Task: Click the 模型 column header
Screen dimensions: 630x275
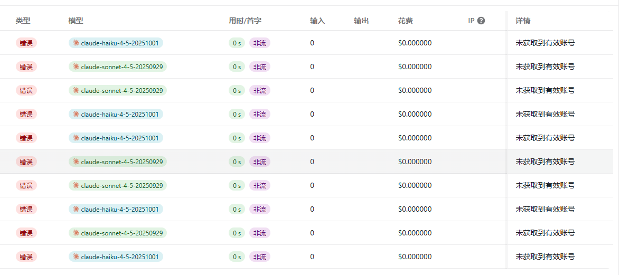Action: (x=76, y=21)
